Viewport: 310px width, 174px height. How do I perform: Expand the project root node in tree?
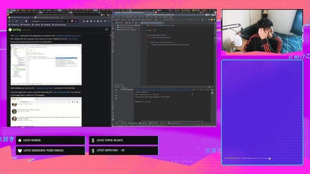116,26
